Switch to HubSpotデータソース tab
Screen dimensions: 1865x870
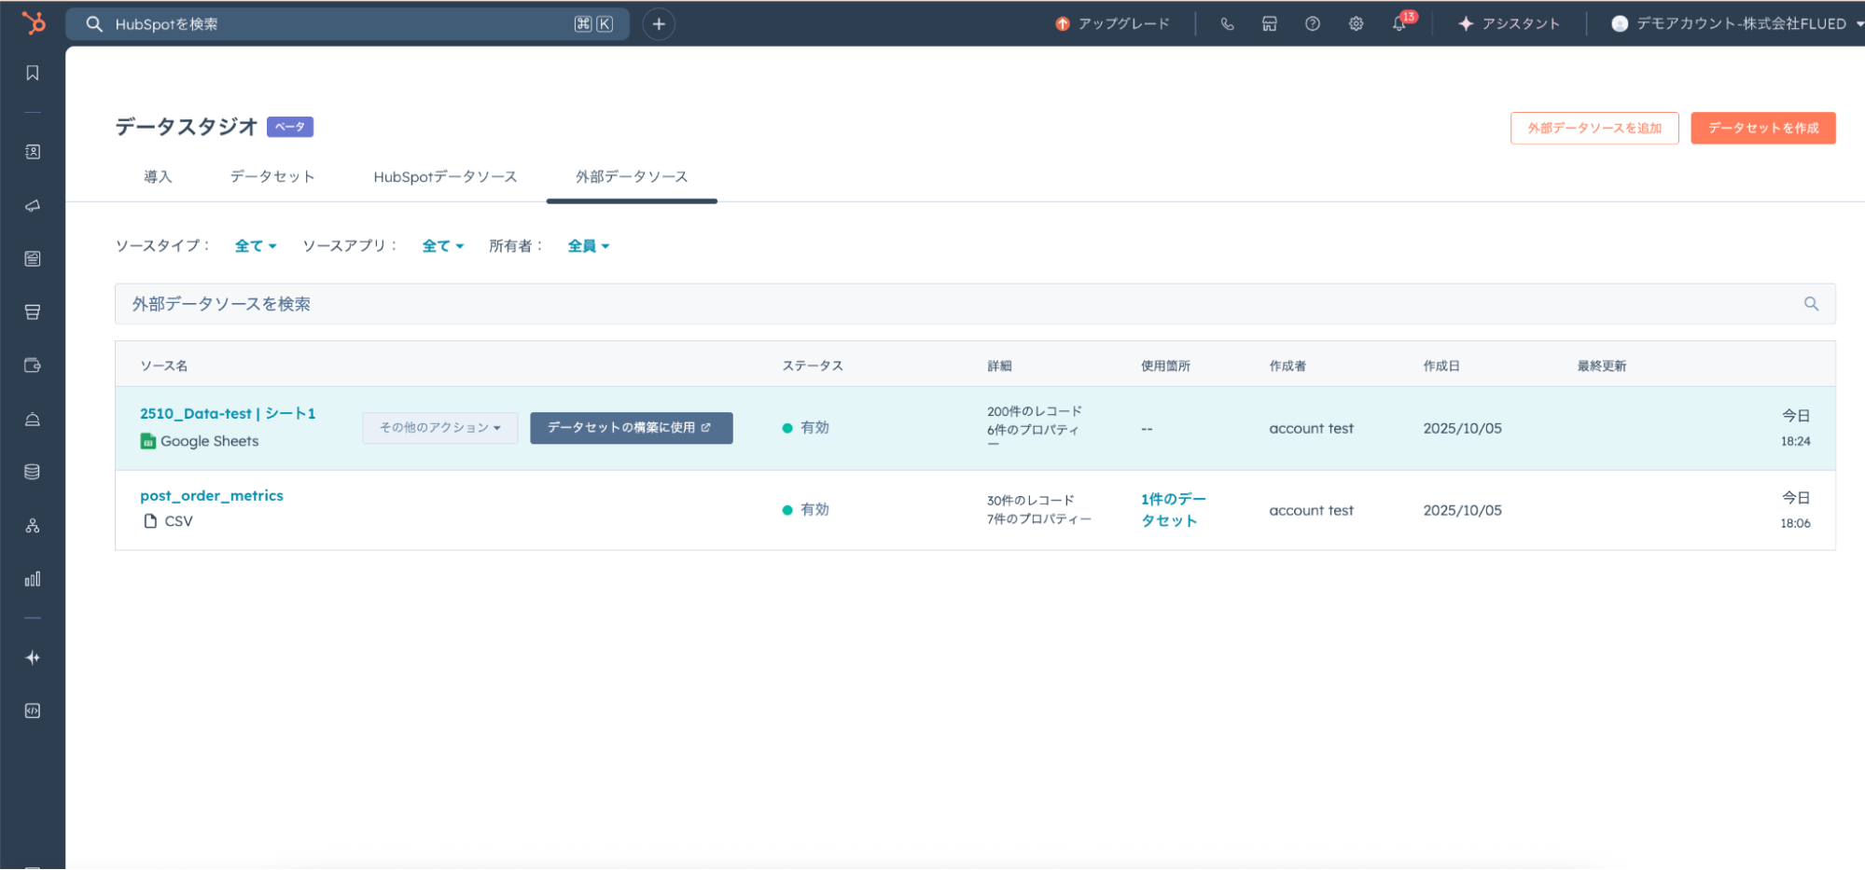pos(445,177)
